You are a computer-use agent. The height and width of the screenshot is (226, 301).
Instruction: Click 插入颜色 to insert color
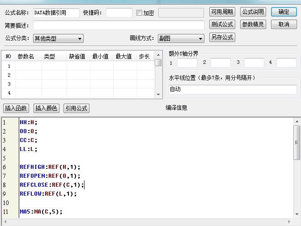46,108
